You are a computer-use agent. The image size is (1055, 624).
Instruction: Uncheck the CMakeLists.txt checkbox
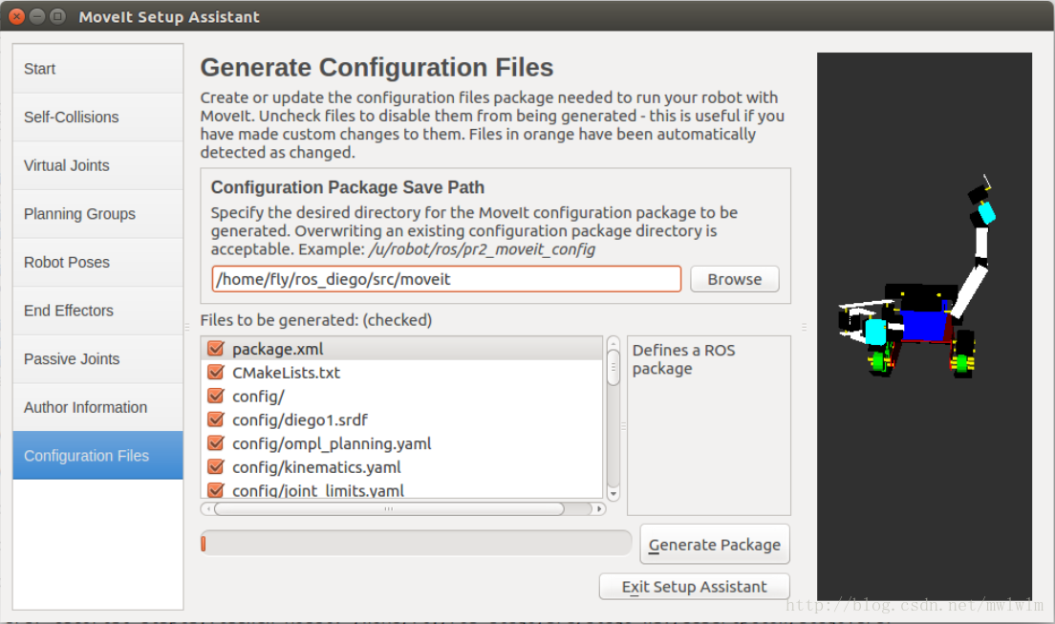[x=216, y=373]
